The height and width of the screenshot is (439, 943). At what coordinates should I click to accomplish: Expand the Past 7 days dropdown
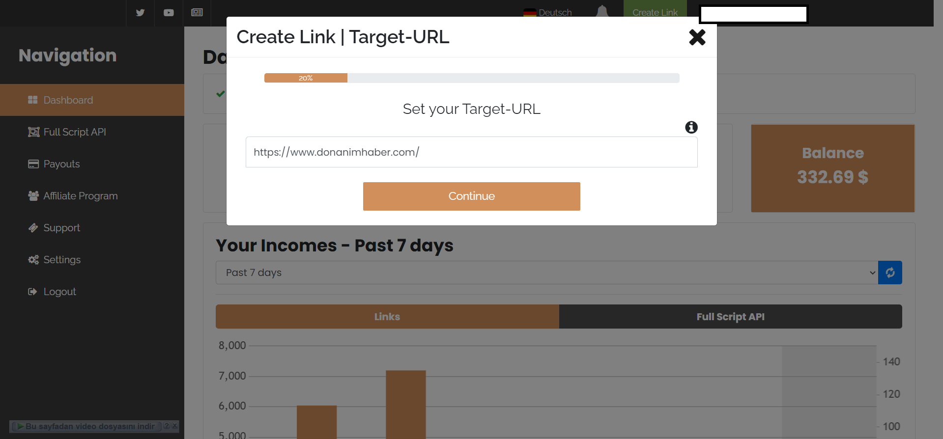coord(546,273)
